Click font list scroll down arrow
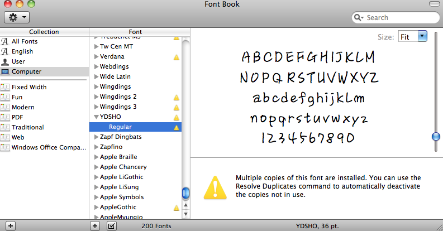443x231 pixels. point(185,214)
